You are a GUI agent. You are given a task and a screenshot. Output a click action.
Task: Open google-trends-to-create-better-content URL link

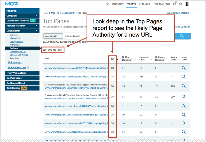pyautogui.click(x=75, y=98)
